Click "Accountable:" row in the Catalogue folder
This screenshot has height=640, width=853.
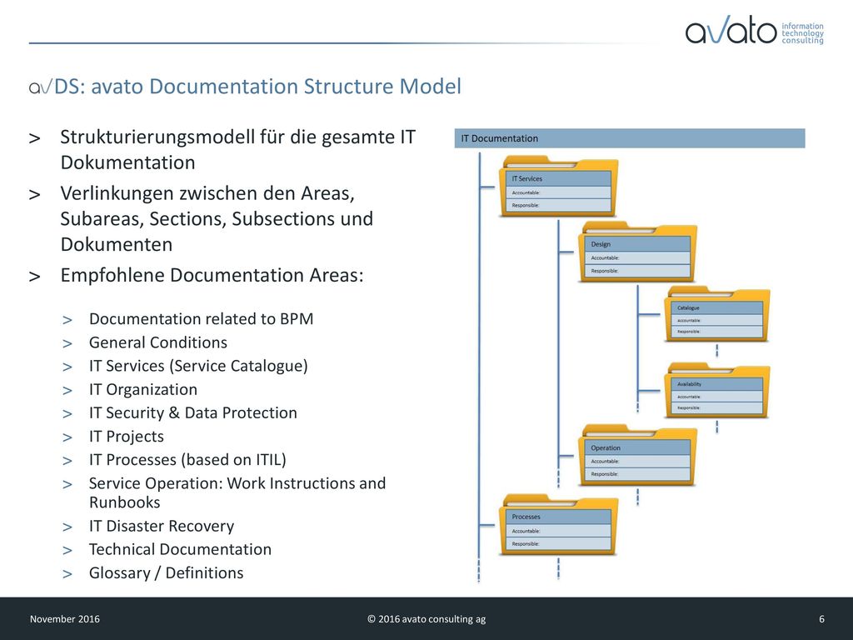point(717,321)
